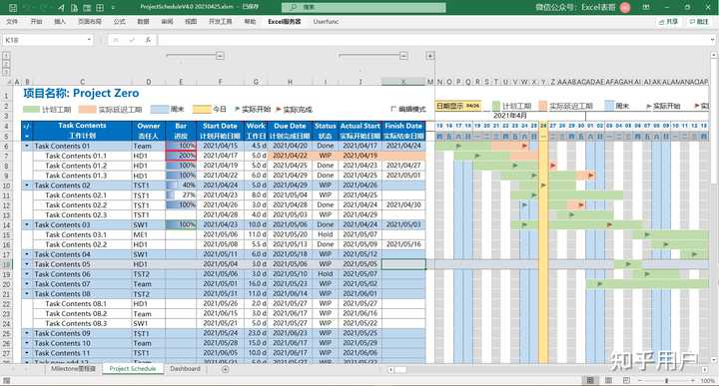The height and width of the screenshot is (386, 719).
Task: Click the Task Contents 02.2 name under group 02
Action: click(76, 205)
